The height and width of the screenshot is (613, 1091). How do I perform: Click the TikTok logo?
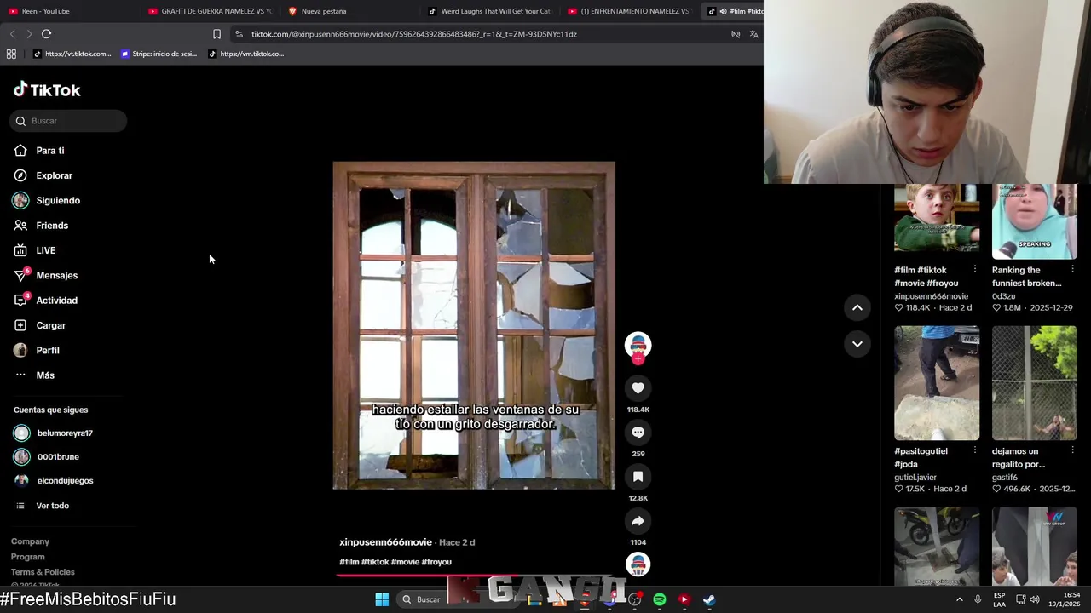click(x=47, y=89)
